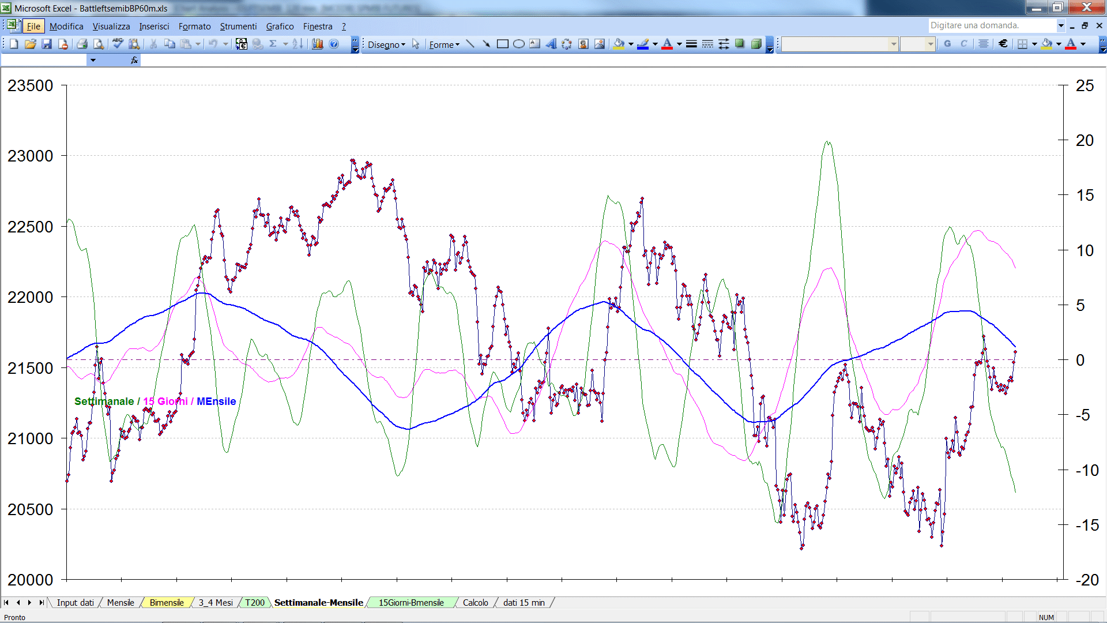Click the Research tool icon
This screenshot has height=623, width=1107.
pyautogui.click(x=134, y=44)
